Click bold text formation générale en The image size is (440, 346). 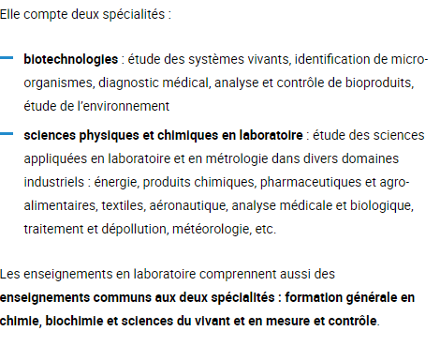coord(349,298)
